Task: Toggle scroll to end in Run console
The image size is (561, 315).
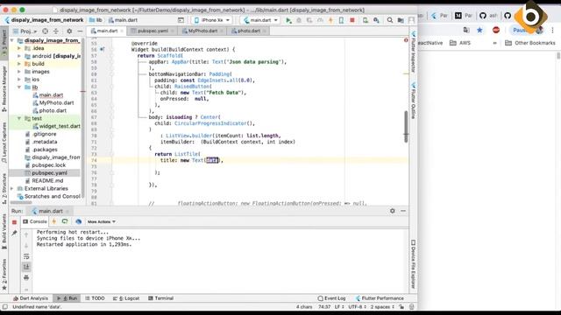Action: pos(26,267)
